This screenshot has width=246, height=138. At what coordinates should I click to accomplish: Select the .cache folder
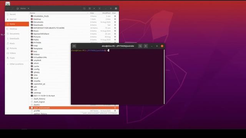coord(36,66)
